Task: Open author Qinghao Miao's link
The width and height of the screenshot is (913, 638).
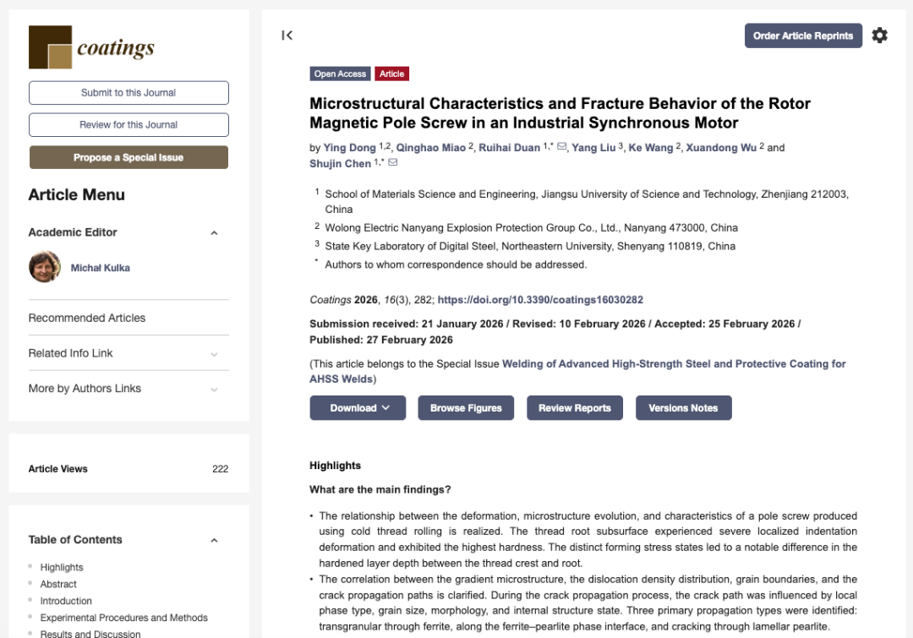Action: click(x=431, y=147)
